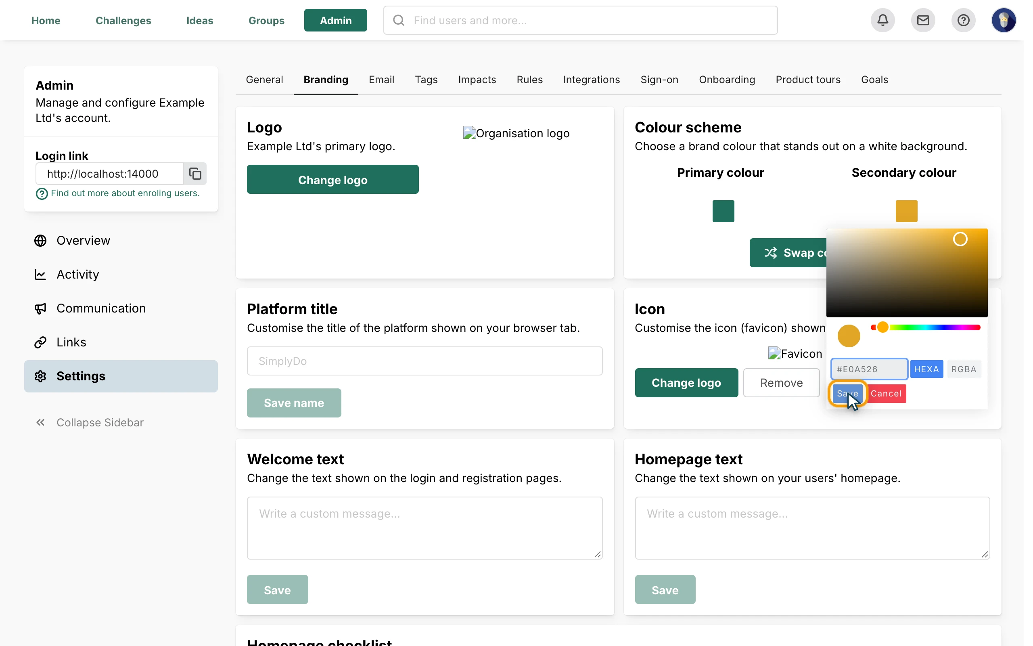Go to Ideas in the top navigation
The height and width of the screenshot is (646, 1033).
coord(200,20)
